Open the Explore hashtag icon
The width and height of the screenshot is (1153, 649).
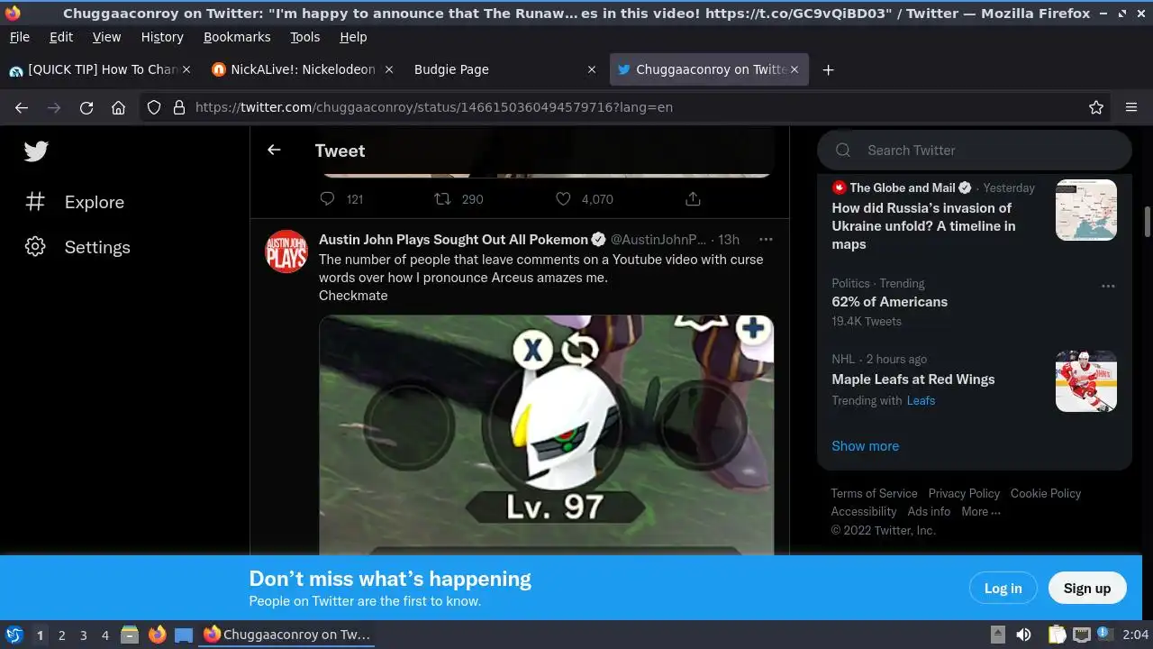[x=35, y=201]
